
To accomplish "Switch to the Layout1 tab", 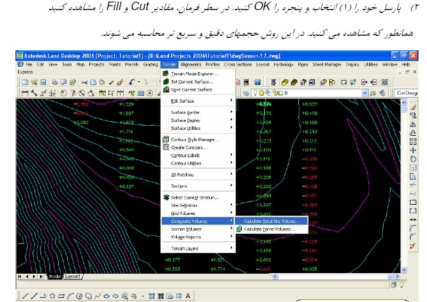I will 73,276.
